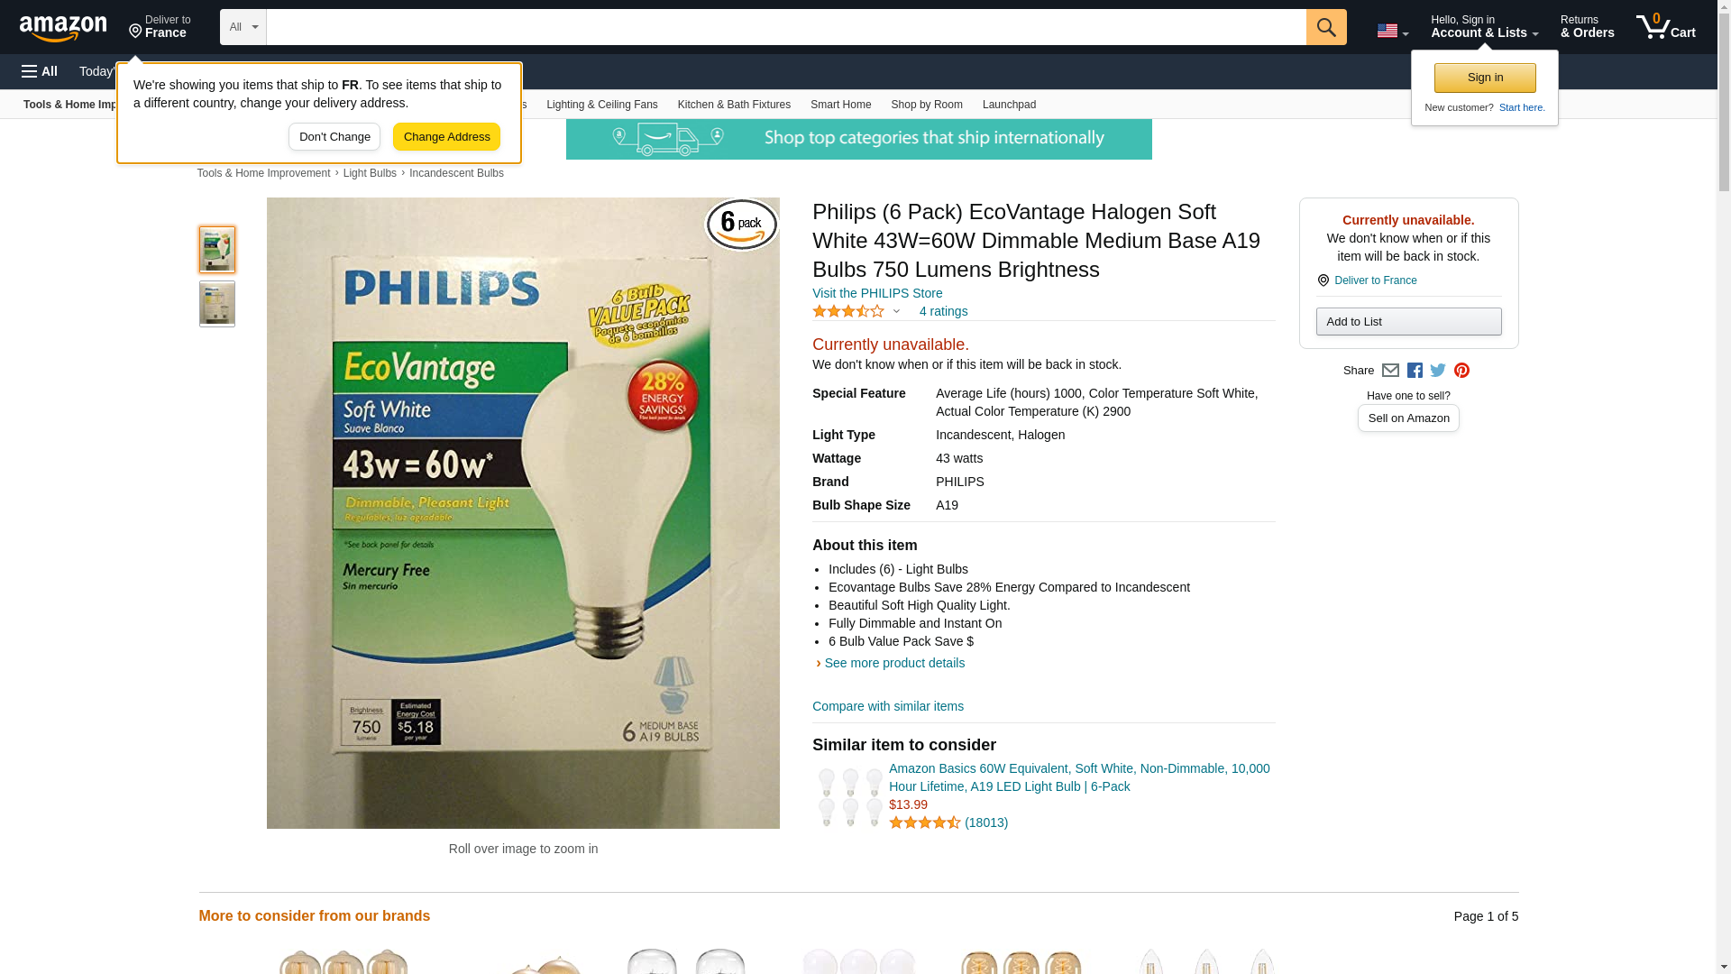Expand the search category All dropdown

pyautogui.click(x=243, y=27)
